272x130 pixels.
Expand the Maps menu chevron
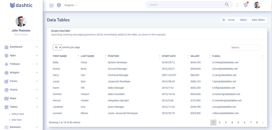click(37, 98)
